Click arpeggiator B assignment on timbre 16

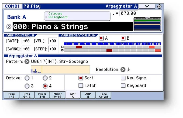point(158,50)
